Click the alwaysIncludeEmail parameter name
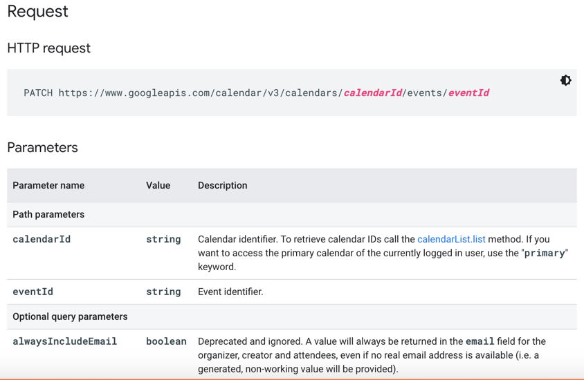 pos(65,341)
